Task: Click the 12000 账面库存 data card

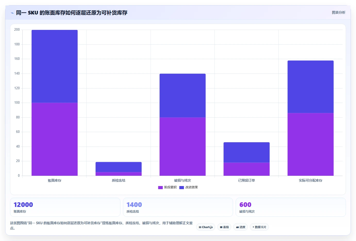Action: [65, 207]
